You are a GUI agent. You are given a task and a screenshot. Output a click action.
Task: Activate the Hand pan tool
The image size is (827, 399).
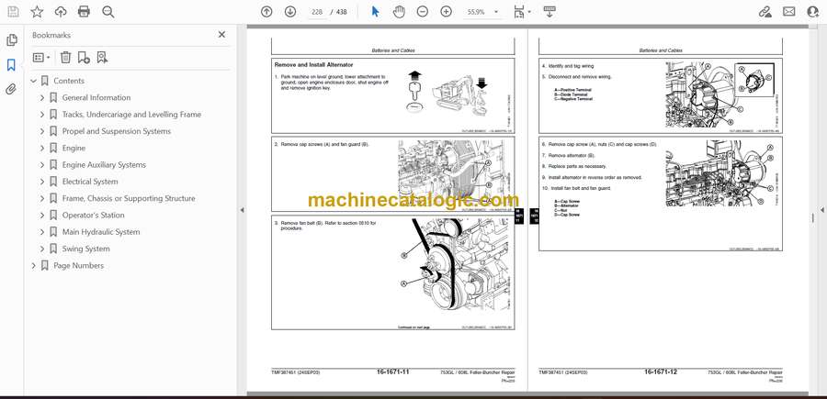point(400,12)
